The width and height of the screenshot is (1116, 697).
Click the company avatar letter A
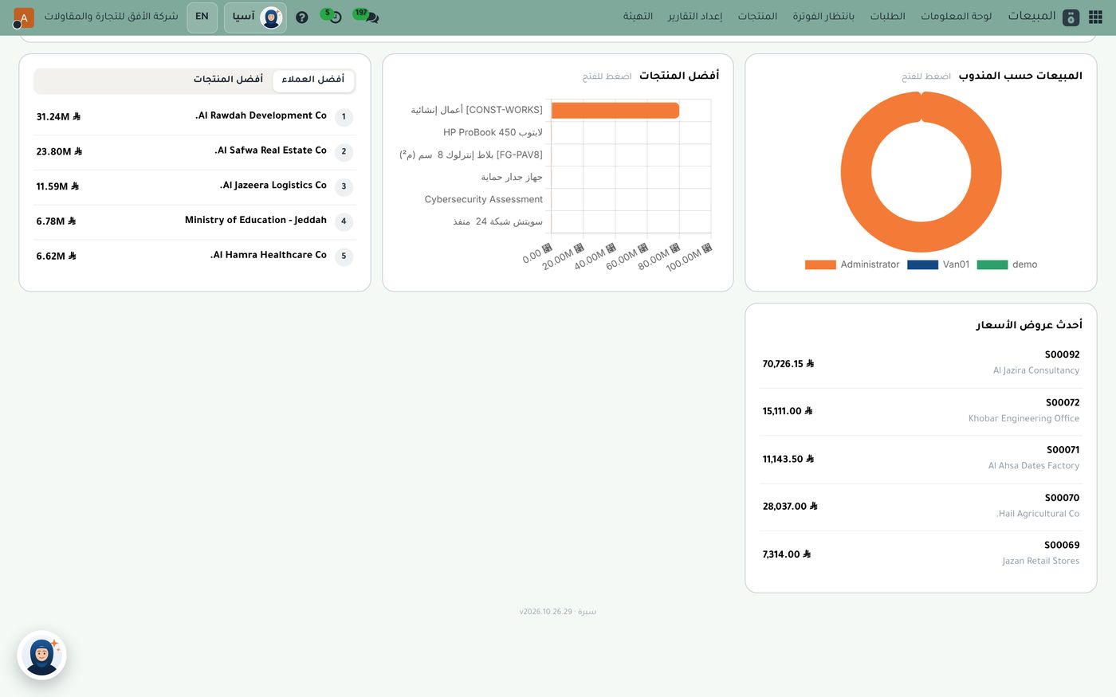tap(24, 18)
